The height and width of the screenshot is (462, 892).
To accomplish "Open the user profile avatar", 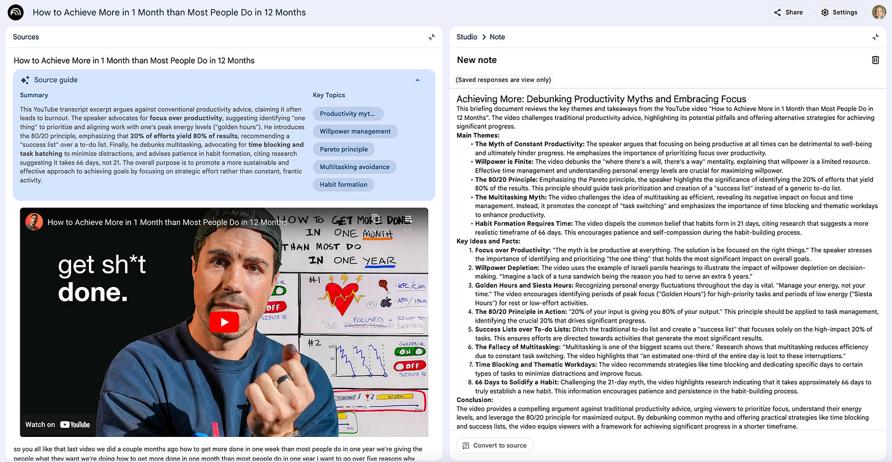I will [879, 12].
